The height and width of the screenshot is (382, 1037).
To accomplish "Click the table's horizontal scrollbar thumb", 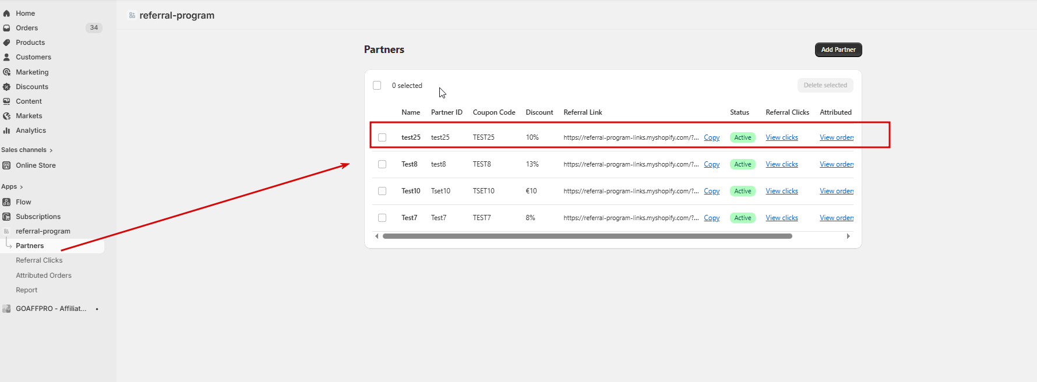I will point(587,236).
